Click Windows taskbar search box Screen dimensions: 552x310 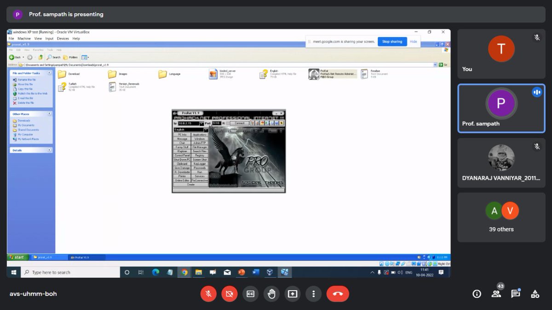click(x=69, y=272)
